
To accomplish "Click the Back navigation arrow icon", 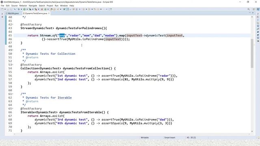I will coord(98,9).
